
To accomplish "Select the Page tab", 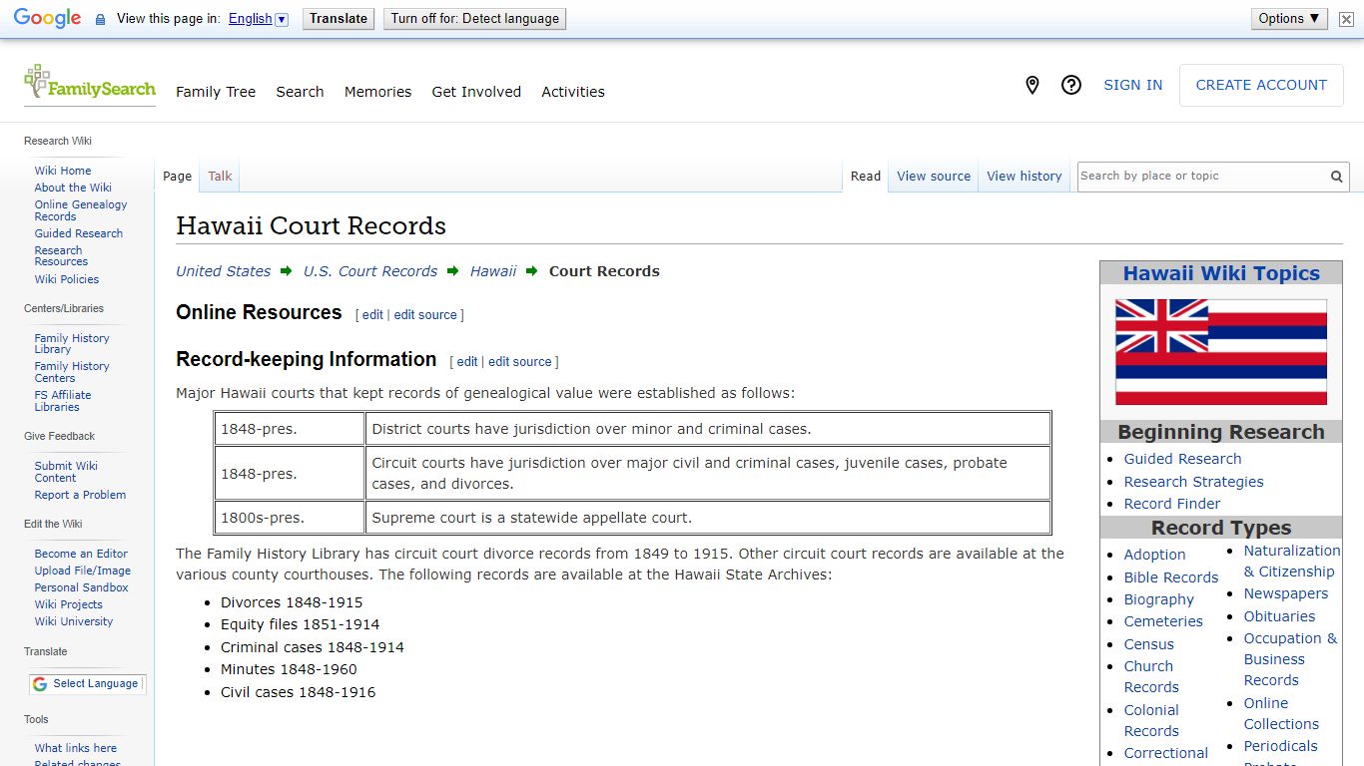I will click(177, 177).
